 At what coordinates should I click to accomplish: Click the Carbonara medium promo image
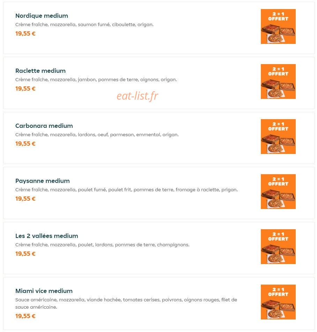point(278,137)
